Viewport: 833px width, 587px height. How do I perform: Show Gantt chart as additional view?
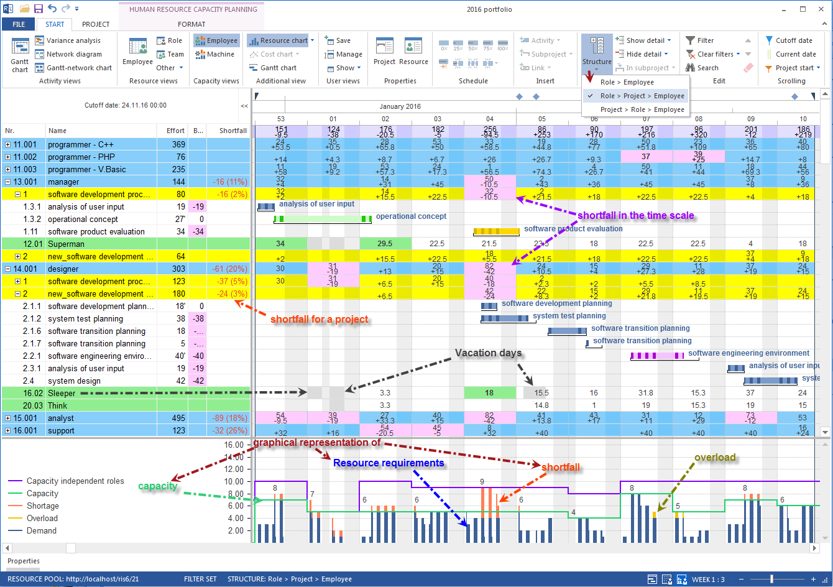click(272, 68)
